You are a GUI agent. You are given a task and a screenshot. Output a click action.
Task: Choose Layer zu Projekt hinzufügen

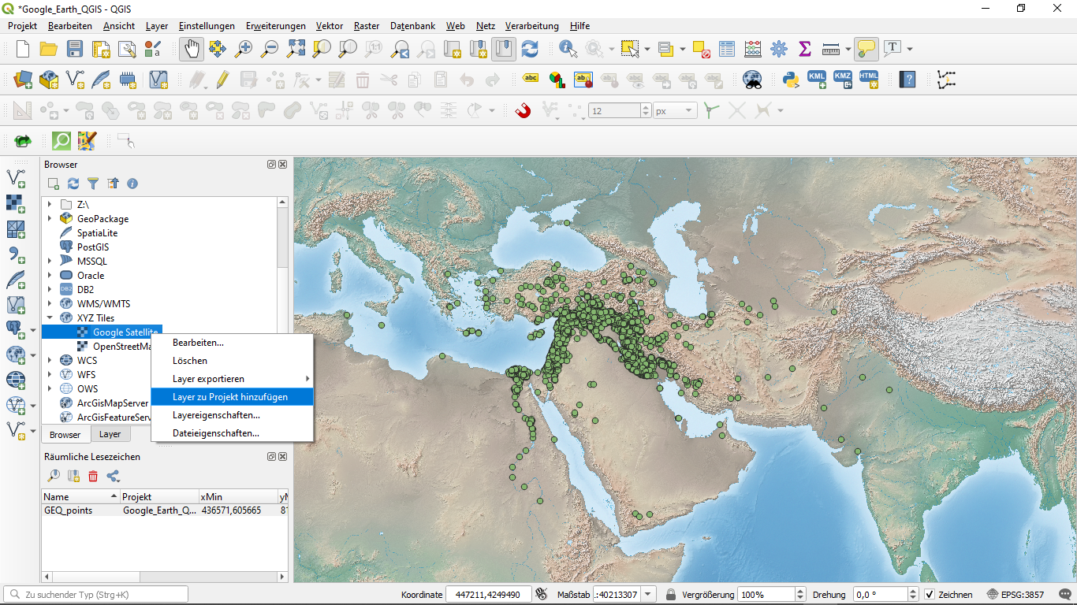[x=232, y=397]
